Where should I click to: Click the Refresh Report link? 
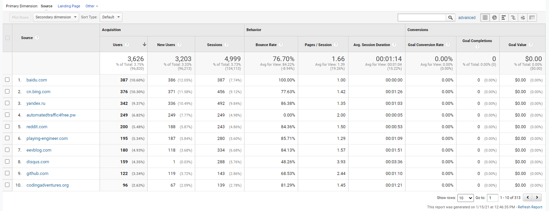click(x=530, y=207)
